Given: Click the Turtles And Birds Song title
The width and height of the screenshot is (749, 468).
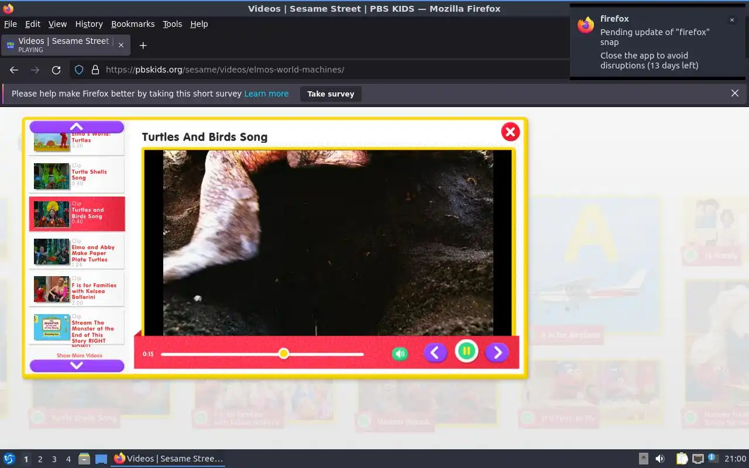Looking at the screenshot, I should tap(205, 137).
